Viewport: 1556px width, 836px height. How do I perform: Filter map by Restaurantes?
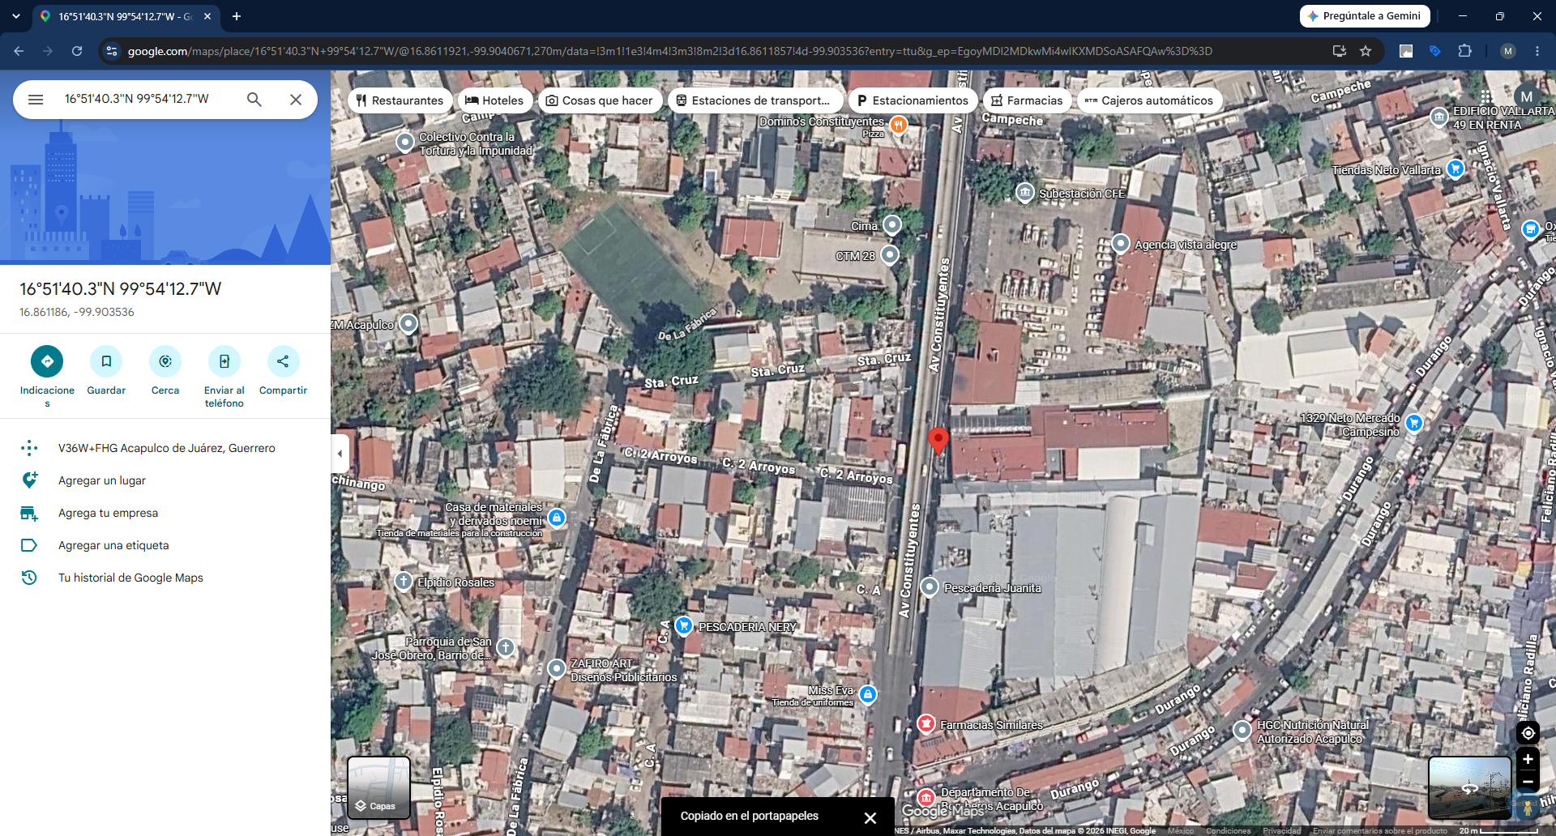(400, 100)
